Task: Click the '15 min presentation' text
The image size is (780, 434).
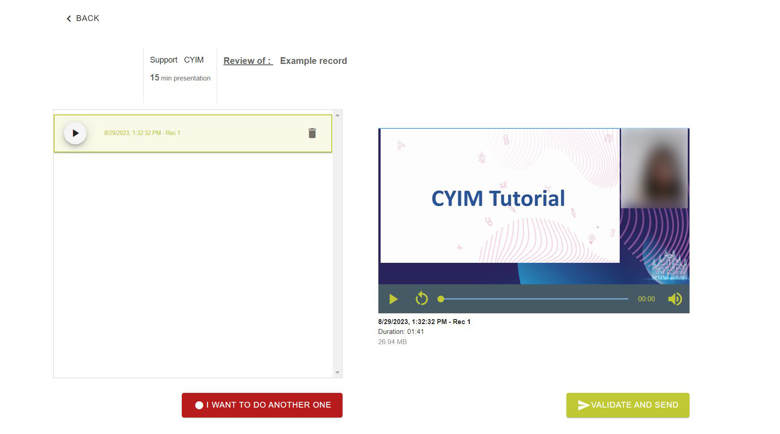Action: point(180,78)
